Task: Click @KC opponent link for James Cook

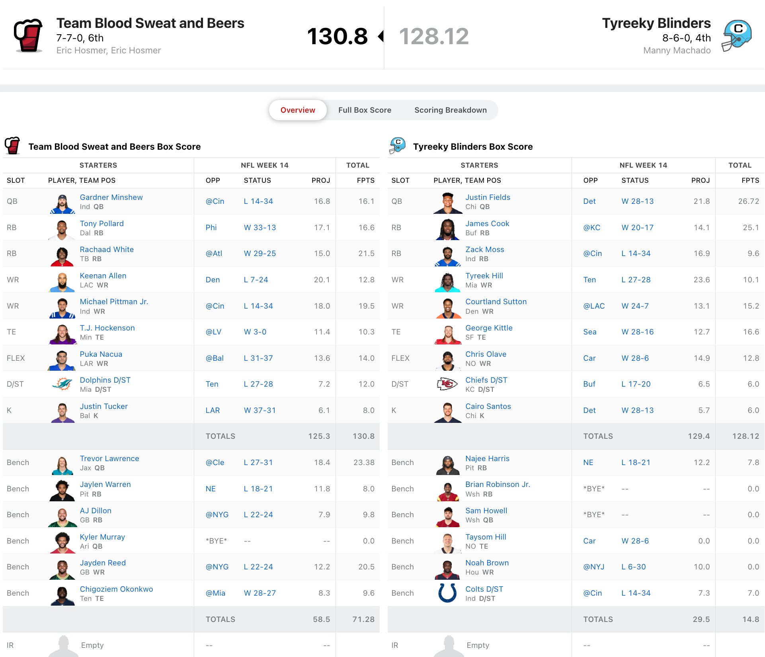Action: point(591,227)
